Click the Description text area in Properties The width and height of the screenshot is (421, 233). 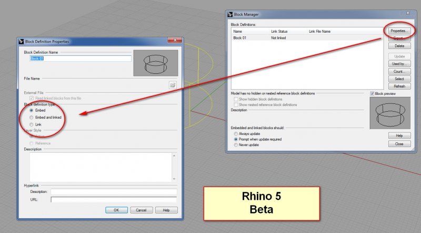point(101,167)
